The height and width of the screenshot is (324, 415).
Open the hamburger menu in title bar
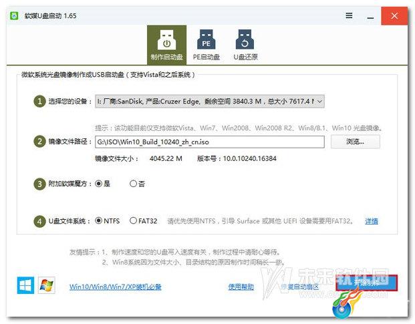[349, 15]
